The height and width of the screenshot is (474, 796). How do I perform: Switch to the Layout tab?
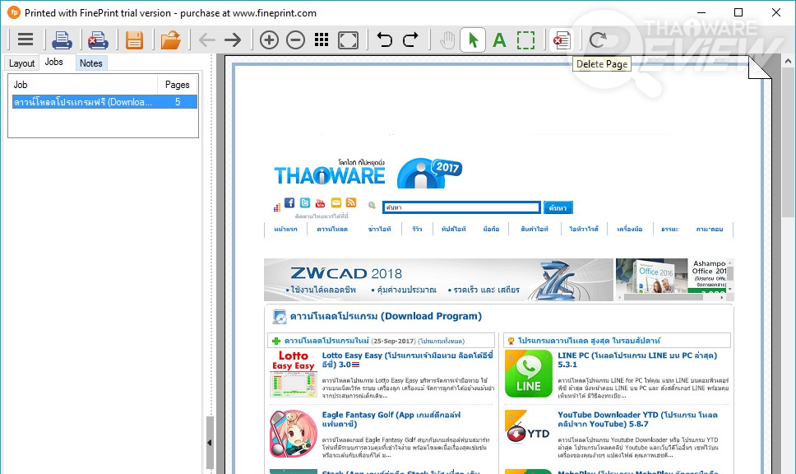tap(21, 63)
